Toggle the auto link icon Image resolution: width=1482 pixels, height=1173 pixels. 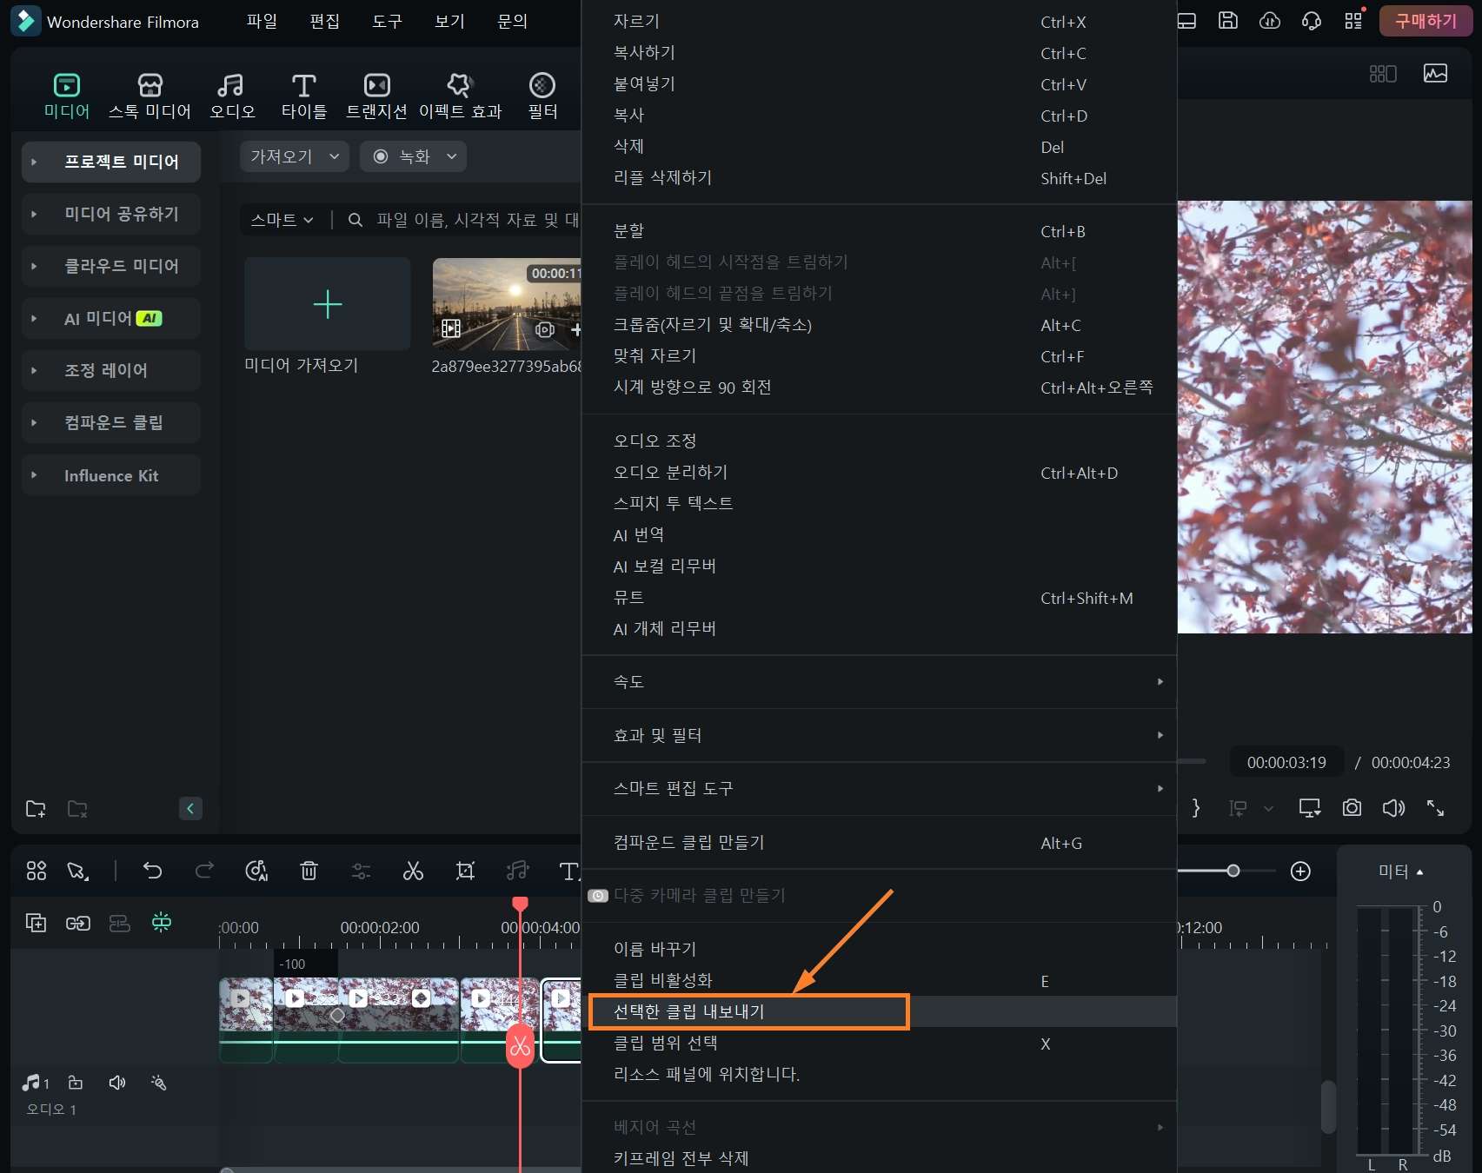coord(78,923)
